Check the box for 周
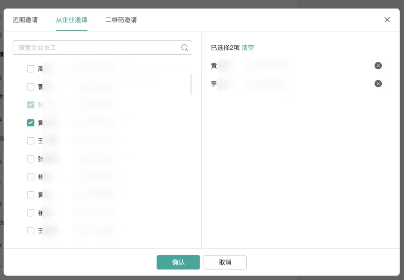The height and width of the screenshot is (280, 404). pos(31,69)
